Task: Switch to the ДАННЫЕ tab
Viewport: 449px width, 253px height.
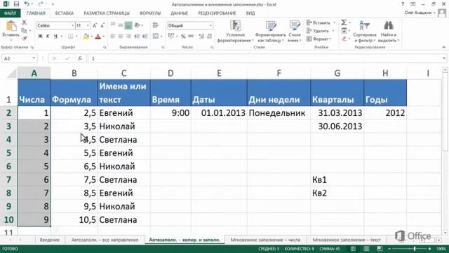Action: pyautogui.click(x=180, y=13)
